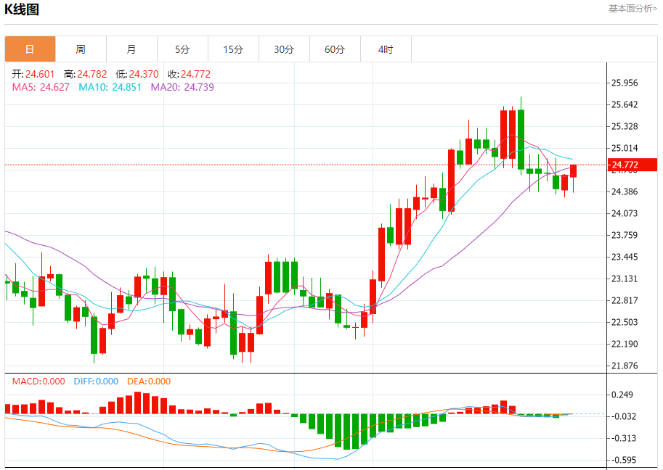This screenshot has height=470, width=663.
Task: Click the DEA:0.000 indicator label
Action: click(x=149, y=382)
